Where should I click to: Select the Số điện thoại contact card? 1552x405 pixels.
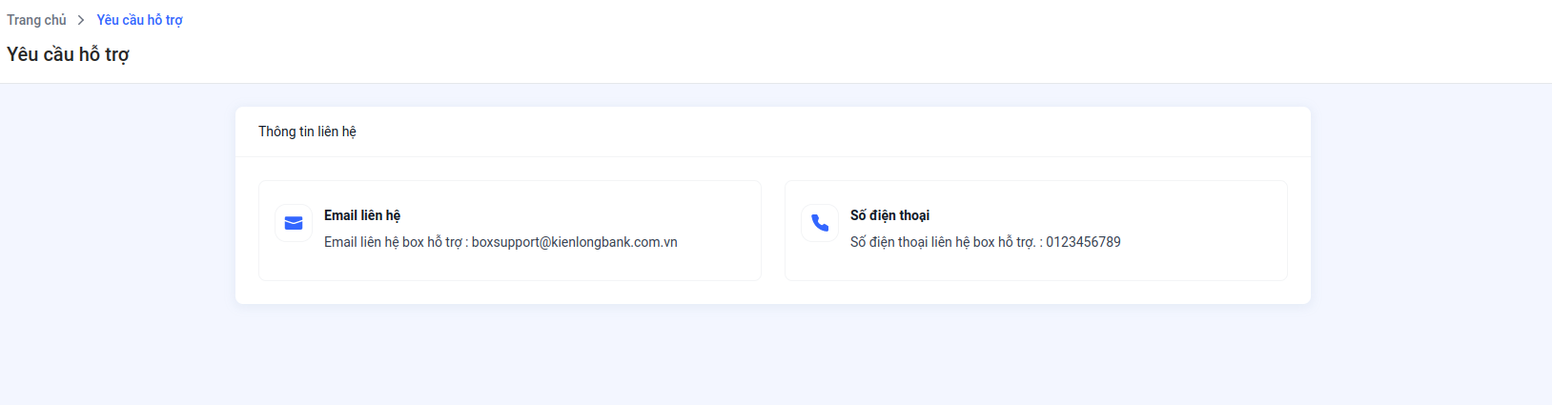(1036, 231)
